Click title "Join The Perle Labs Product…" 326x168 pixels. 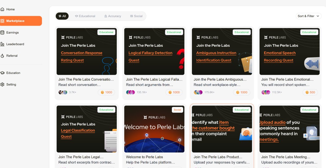tap(218, 157)
